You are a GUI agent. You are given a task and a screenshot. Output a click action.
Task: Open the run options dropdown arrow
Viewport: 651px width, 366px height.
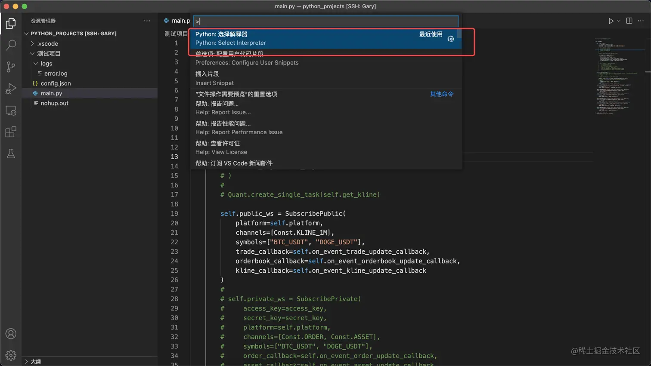coord(619,21)
